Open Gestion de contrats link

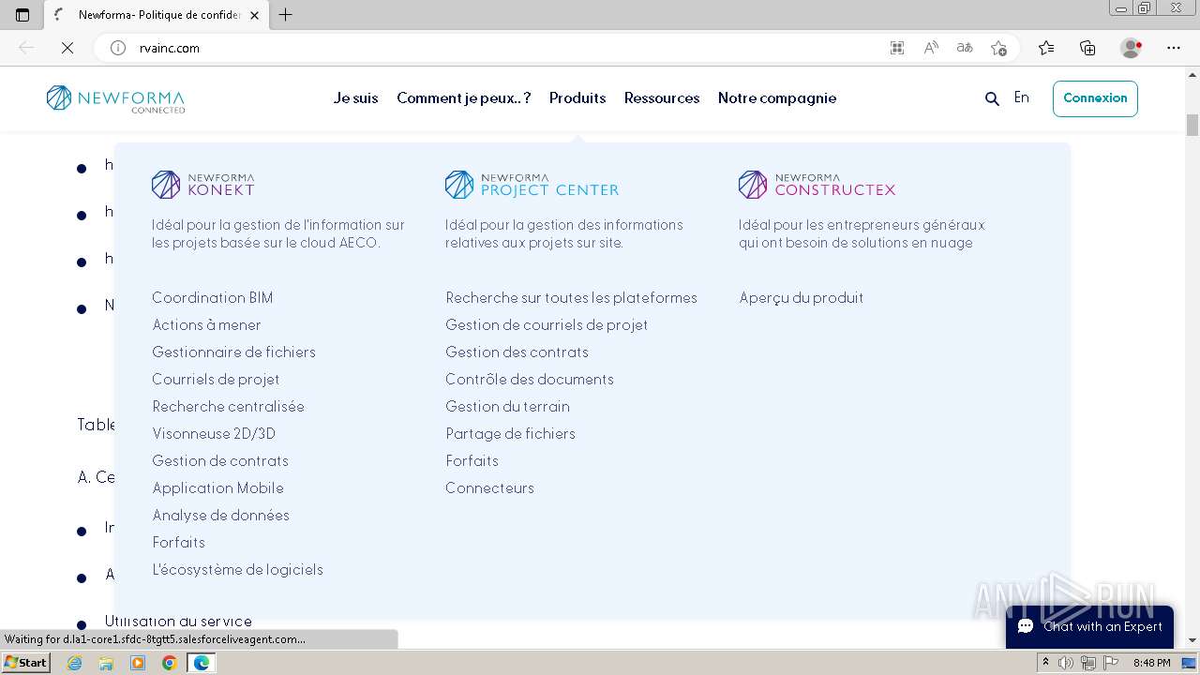[220, 460]
